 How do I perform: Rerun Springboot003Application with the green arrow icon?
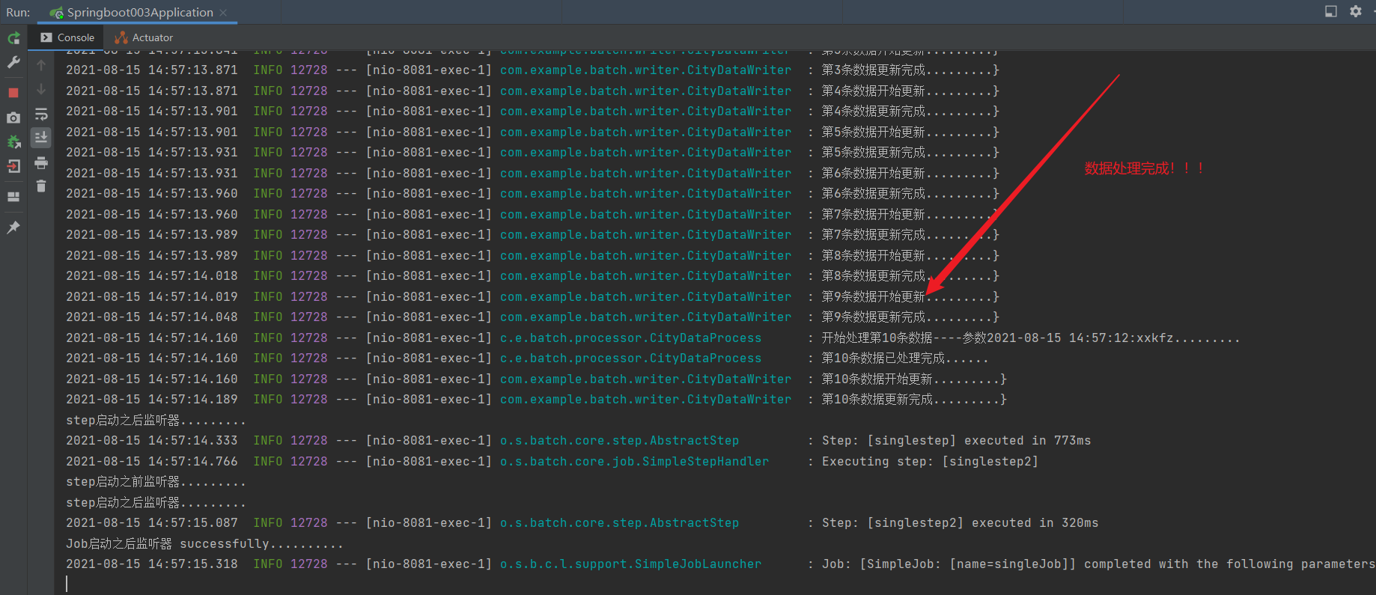click(13, 38)
